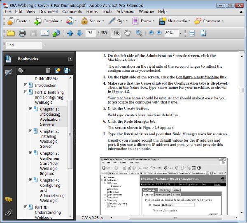Go to next page with down arrow

tap(79, 33)
